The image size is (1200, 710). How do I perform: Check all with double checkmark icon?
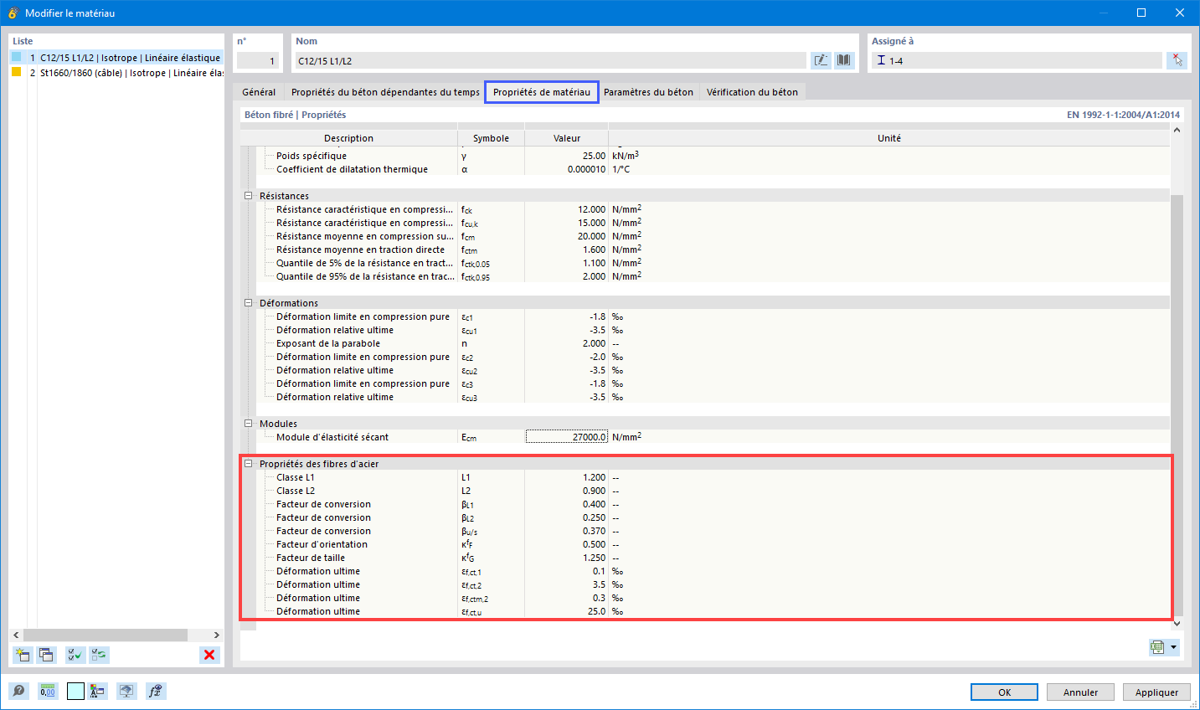pos(75,655)
